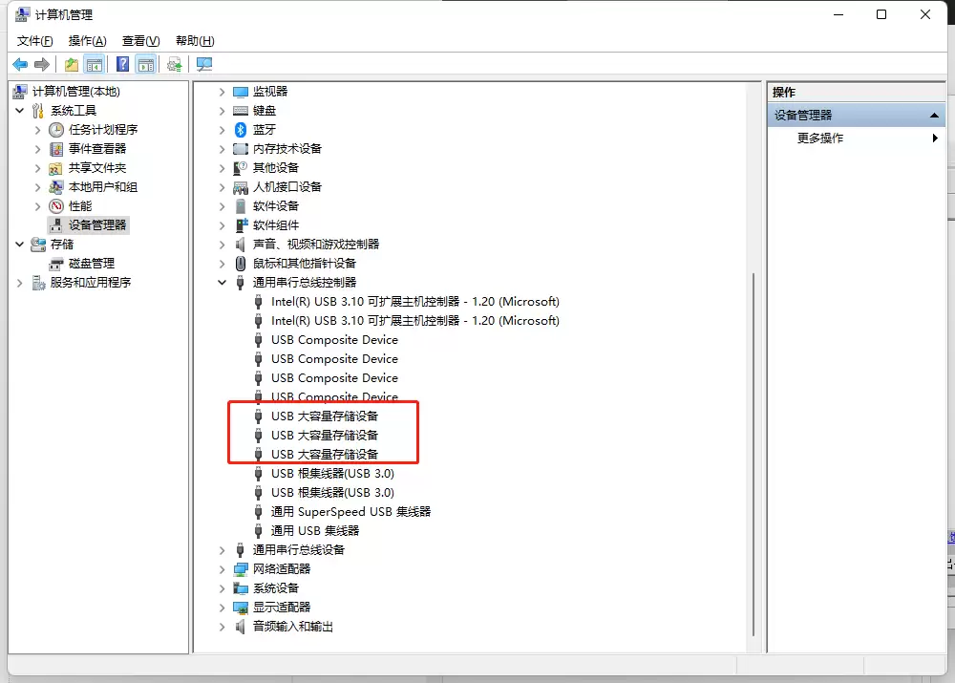Expand 任务计划程序 in left tree
The height and width of the screenshot is (683, 955).
(38, 130)
